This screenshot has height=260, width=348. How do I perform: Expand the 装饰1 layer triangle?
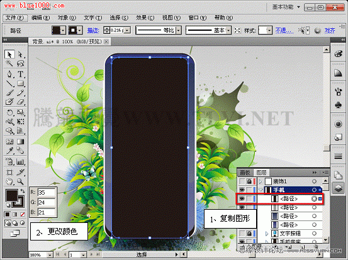click(x=261, y=182)
